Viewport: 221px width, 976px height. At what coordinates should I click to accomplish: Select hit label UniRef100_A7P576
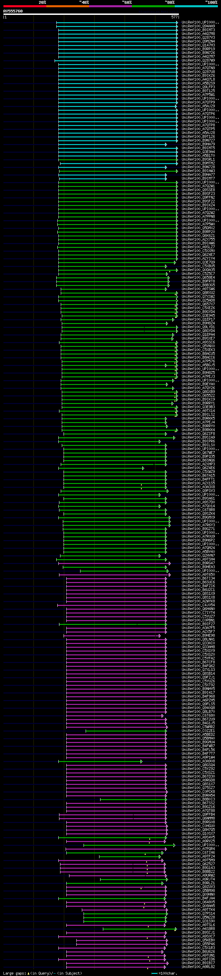pyautogui.click(x=198, y=361)
